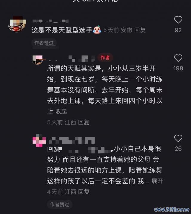
Task: Tap the crying-laugh emoji in first comment
Action: point(97,30)
